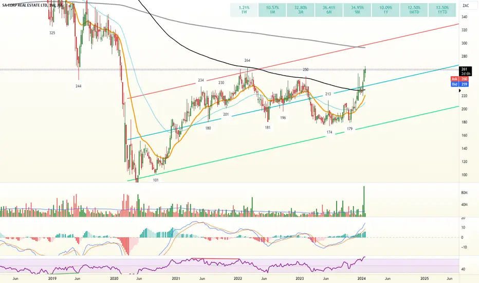Click the SA CORP REAL ESTATE LTD title

[x=25, y=5]
